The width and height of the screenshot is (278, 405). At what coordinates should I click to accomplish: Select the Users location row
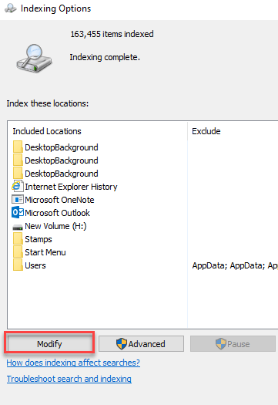pyautogui.click(x=29, y=265)
